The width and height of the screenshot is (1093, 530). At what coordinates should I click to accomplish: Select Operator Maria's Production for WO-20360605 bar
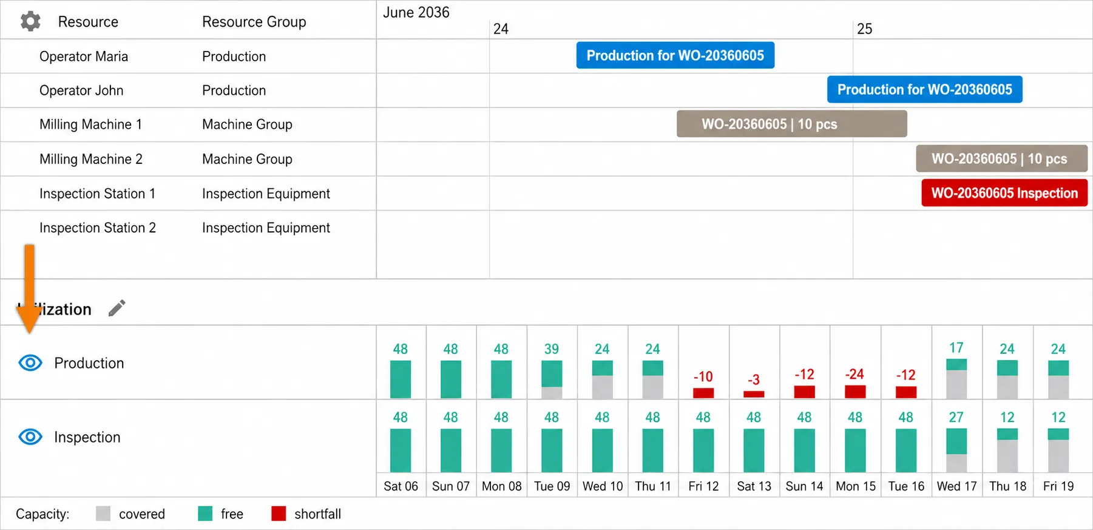click(675, 55)
